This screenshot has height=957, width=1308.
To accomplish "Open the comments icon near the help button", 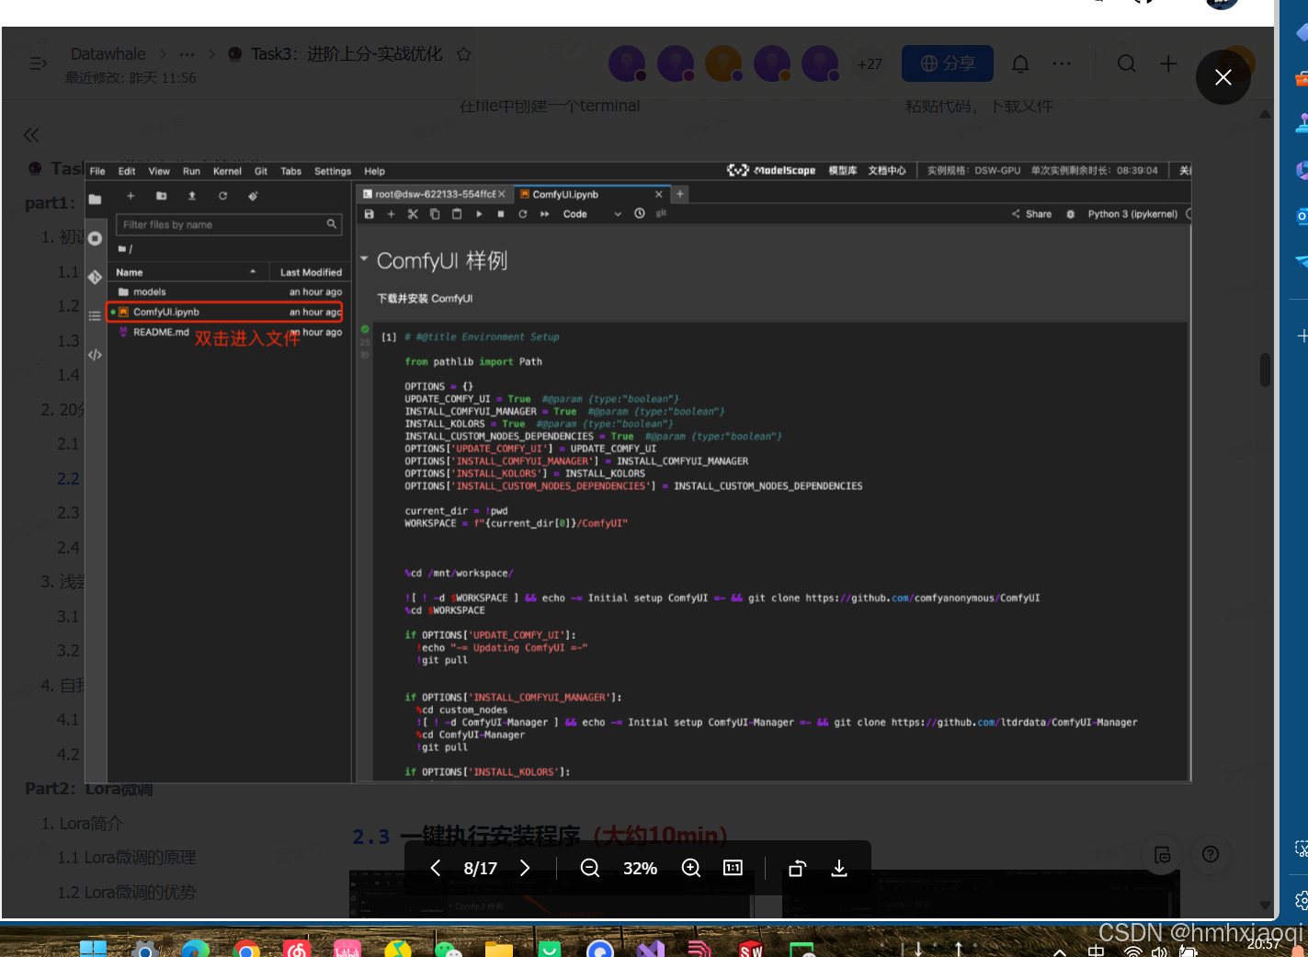I will (1162, 855).
